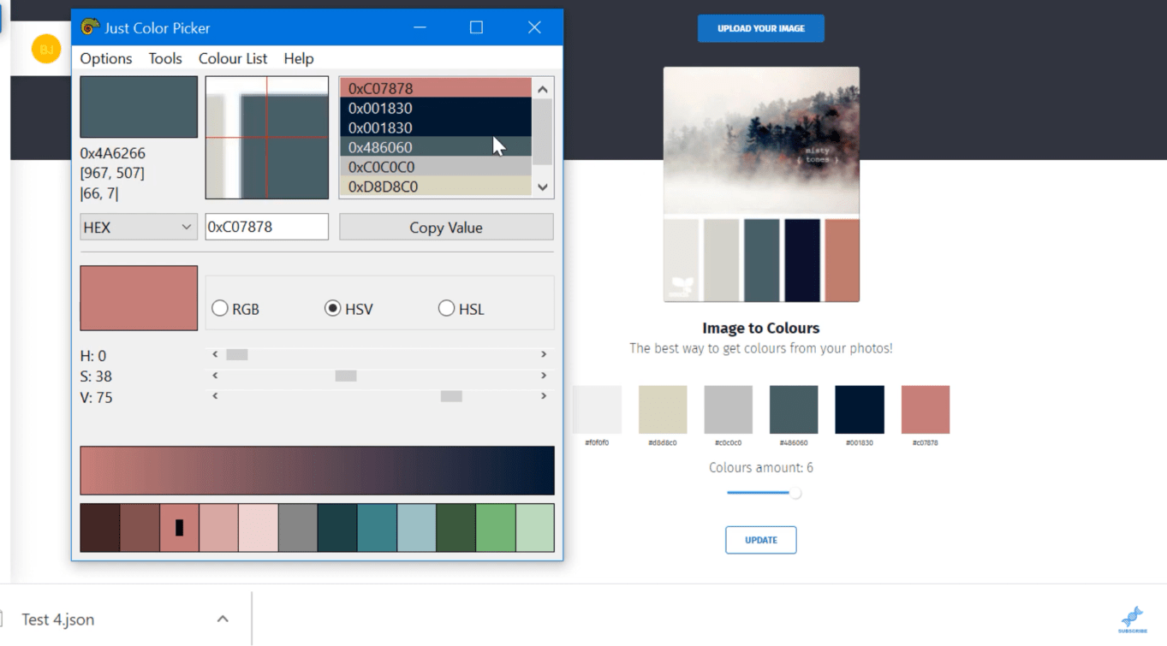This screenshot has width=1167, height=646.
Task: Close the Just Color Picker window
Action: tap(534, 27)
